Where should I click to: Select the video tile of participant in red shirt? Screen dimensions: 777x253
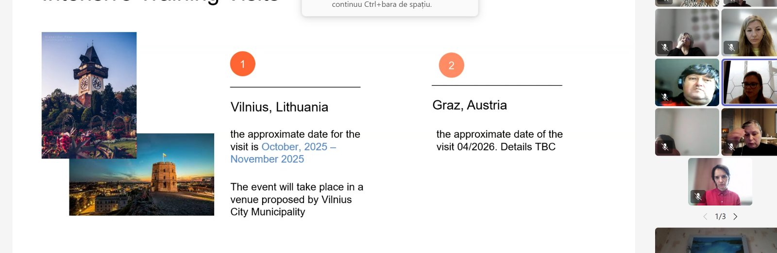click(720, 181)
